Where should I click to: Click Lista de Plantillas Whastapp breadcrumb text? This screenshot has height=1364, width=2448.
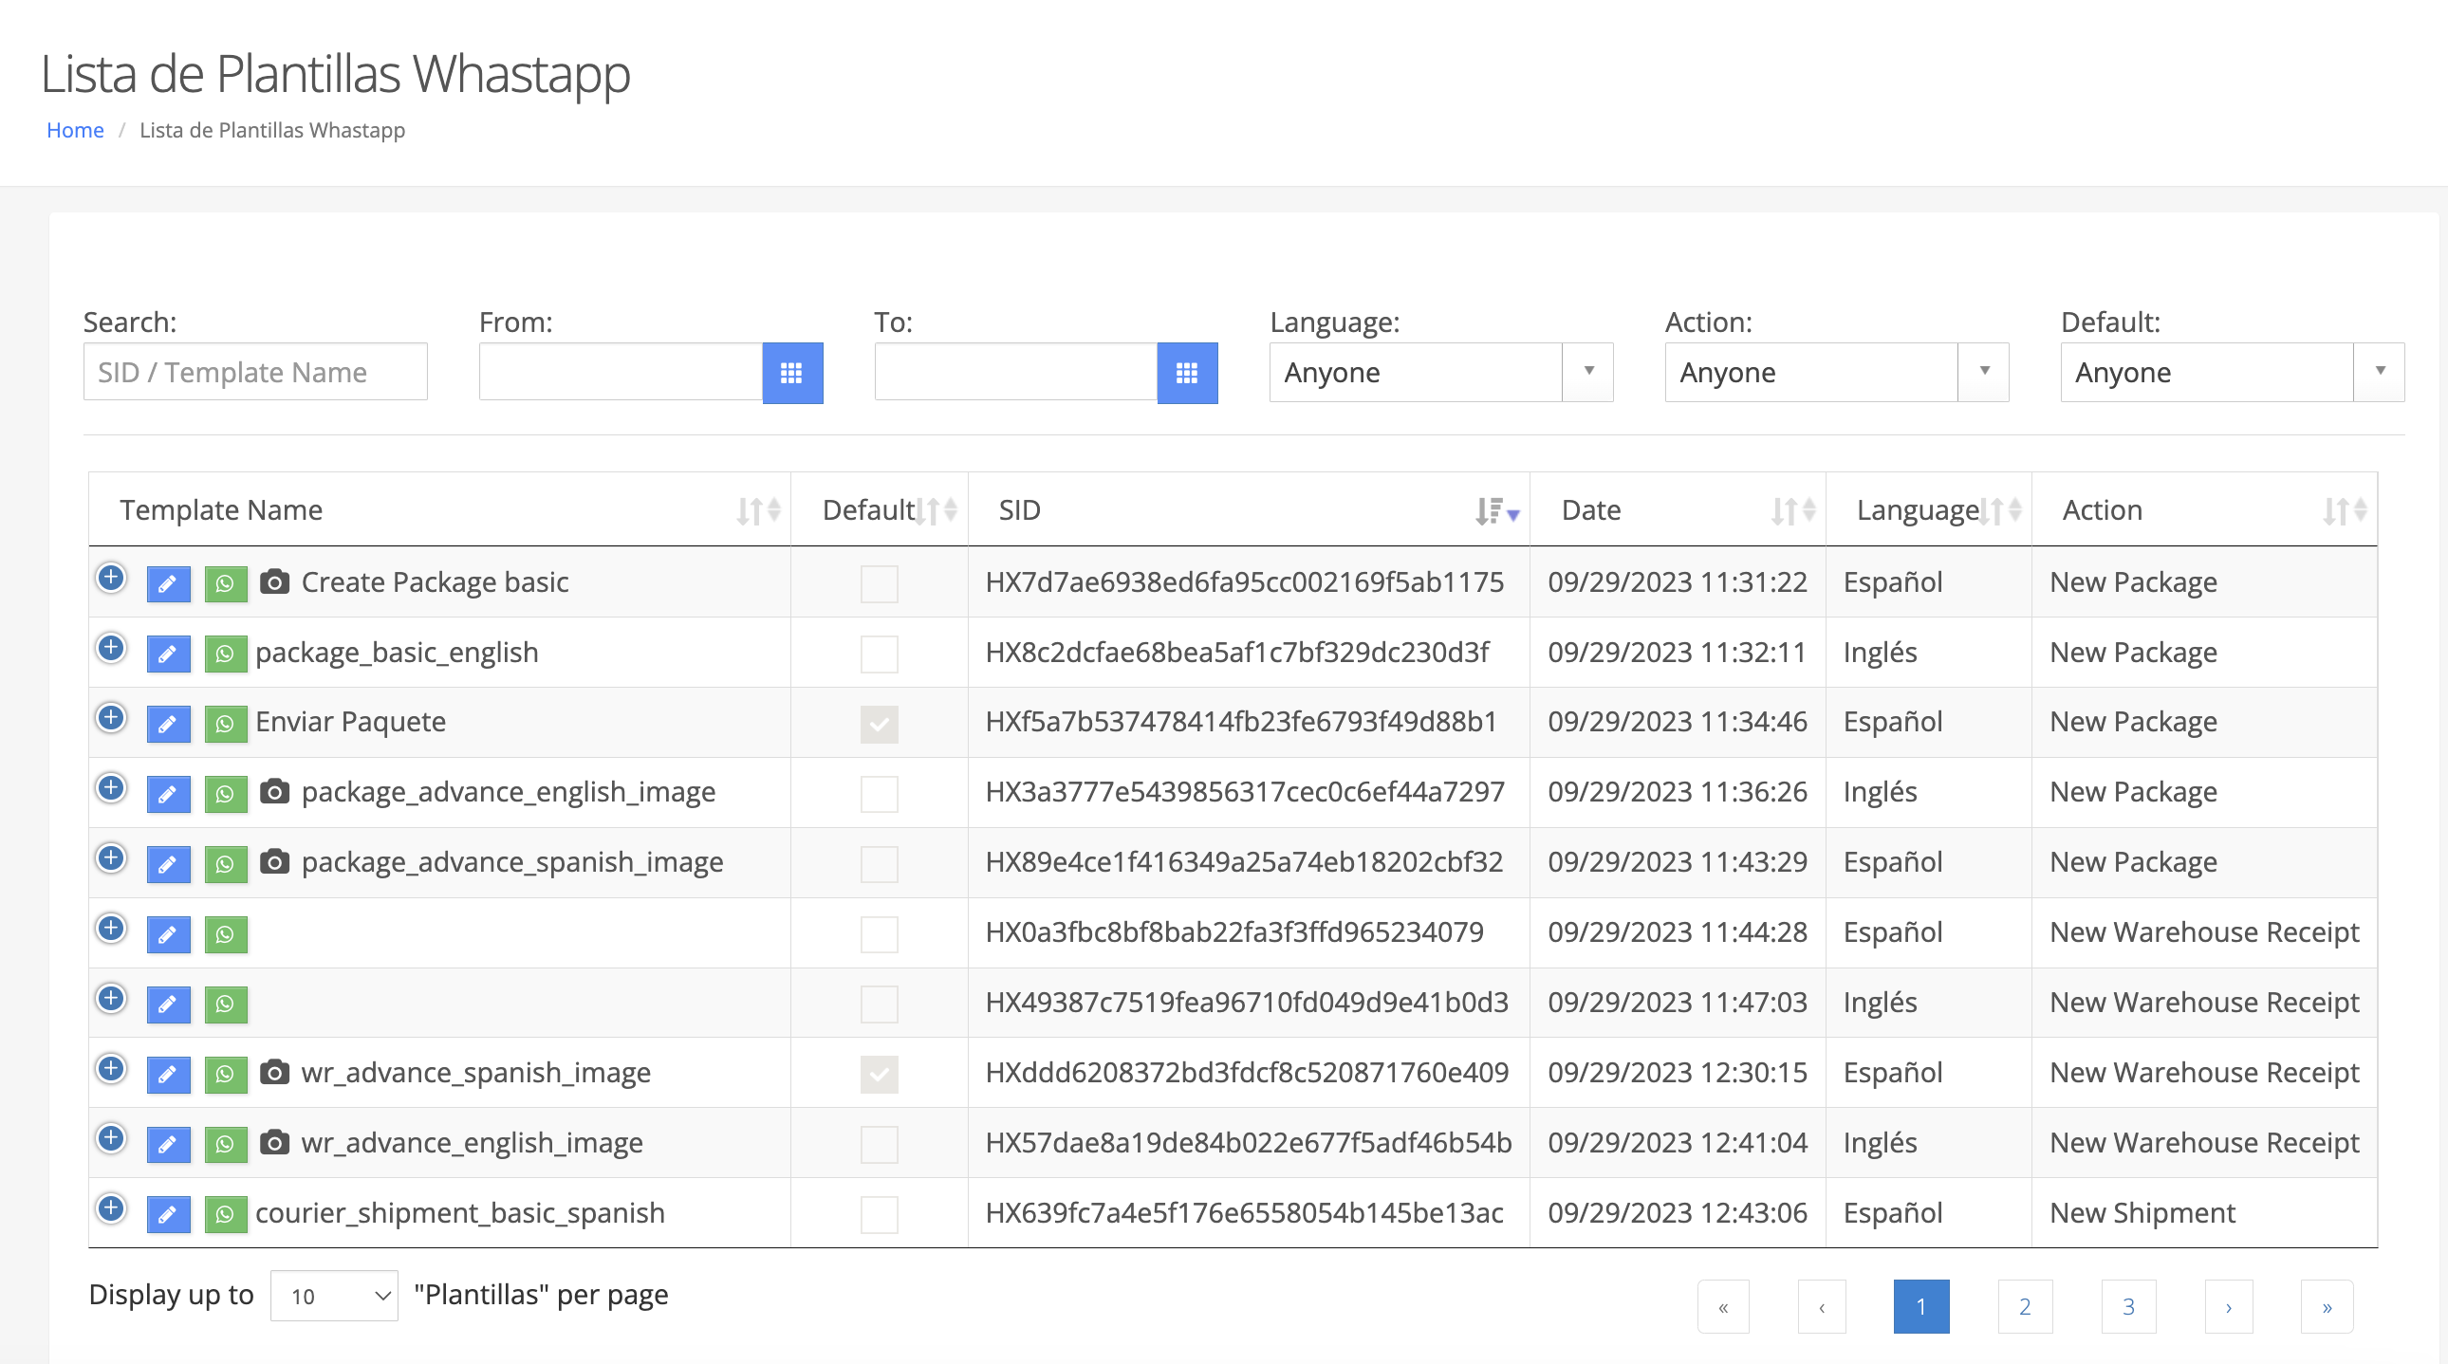tap(272, 130)
